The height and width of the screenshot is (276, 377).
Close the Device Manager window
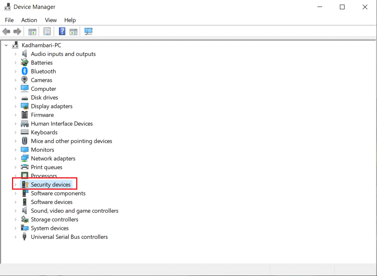(x=365, y=7)
